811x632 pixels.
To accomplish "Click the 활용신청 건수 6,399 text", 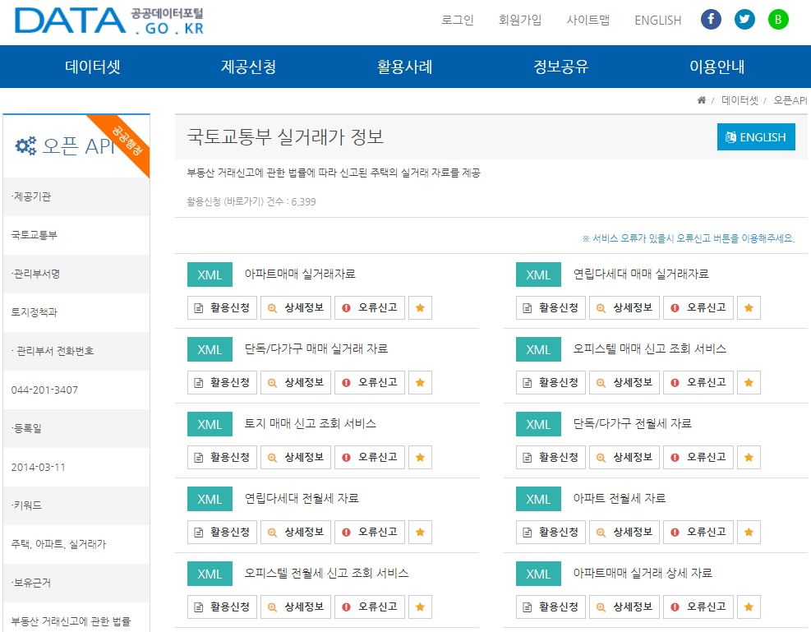I will (251, 201).
